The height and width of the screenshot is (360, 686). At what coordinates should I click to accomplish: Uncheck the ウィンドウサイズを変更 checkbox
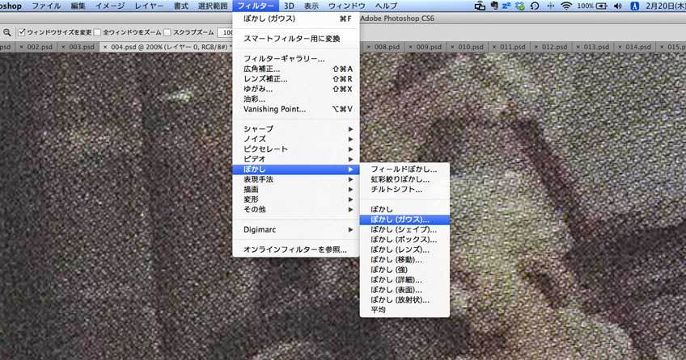[22, 33]
